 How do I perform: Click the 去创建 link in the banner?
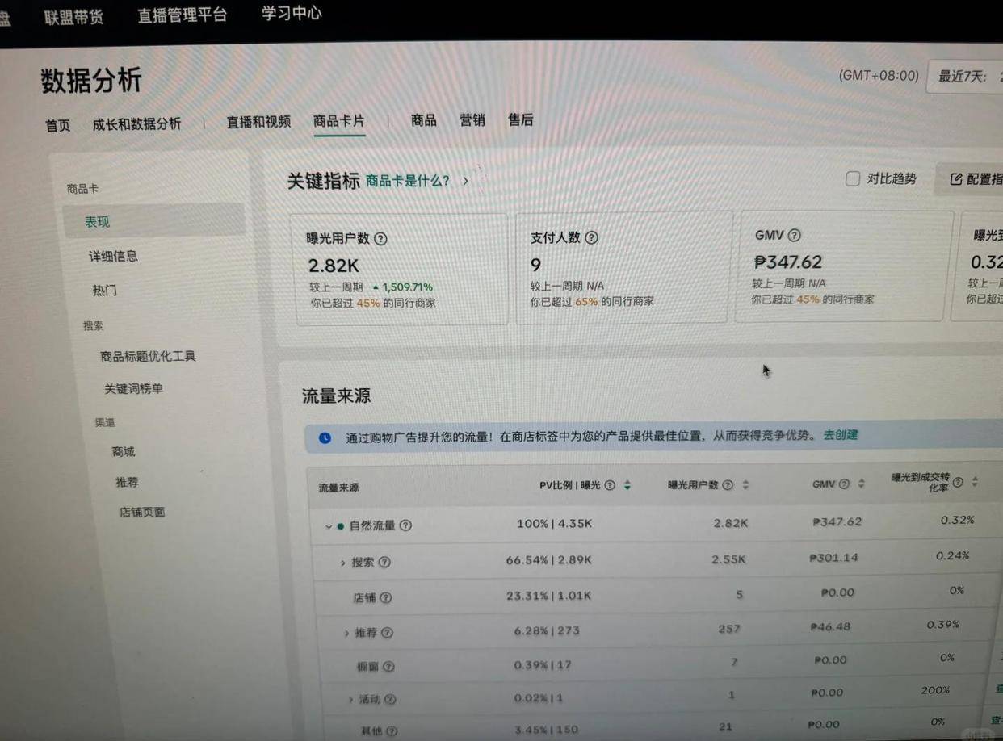[840, 434]
